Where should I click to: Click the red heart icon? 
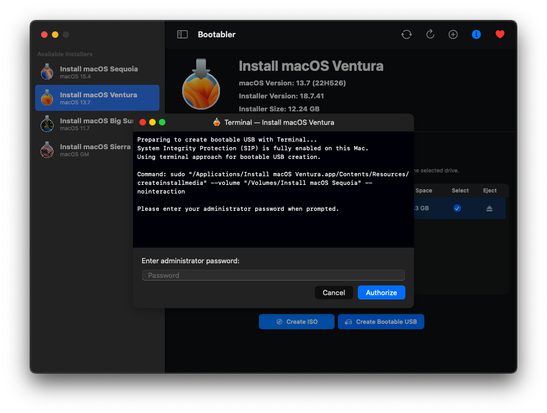tap(500, 34)
